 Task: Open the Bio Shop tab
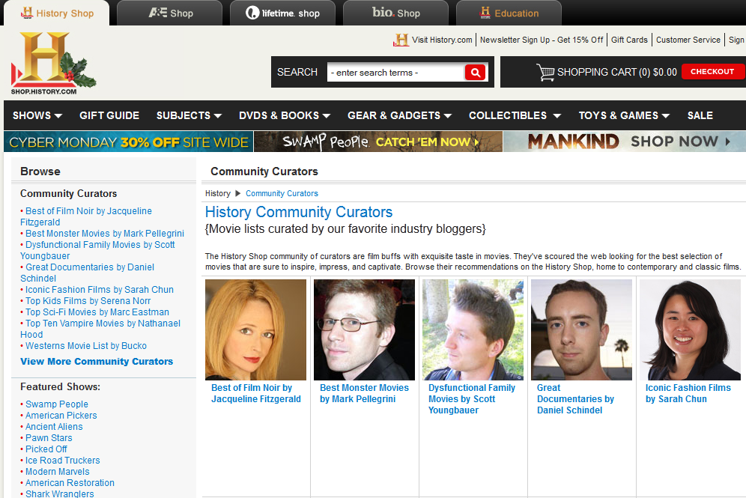tap(395, 13)
